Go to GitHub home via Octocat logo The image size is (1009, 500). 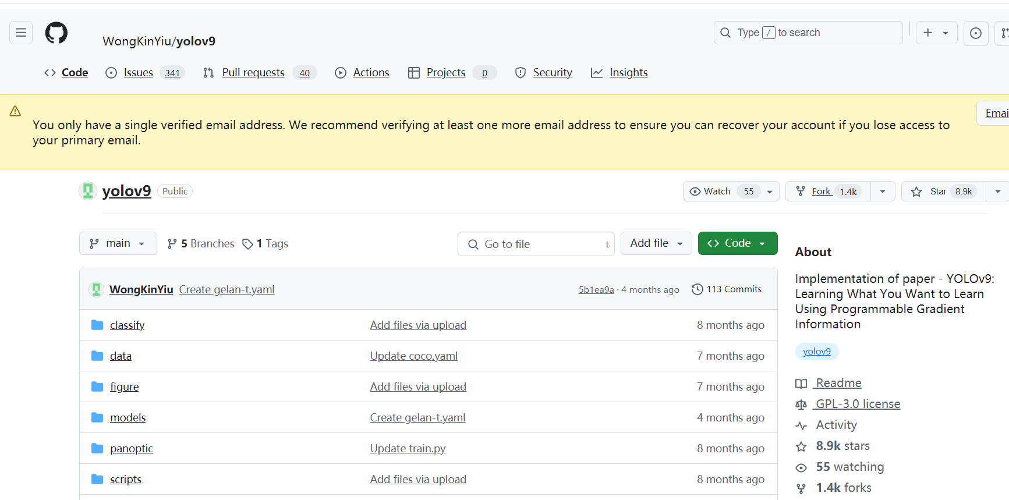click(x=56, y=33)
